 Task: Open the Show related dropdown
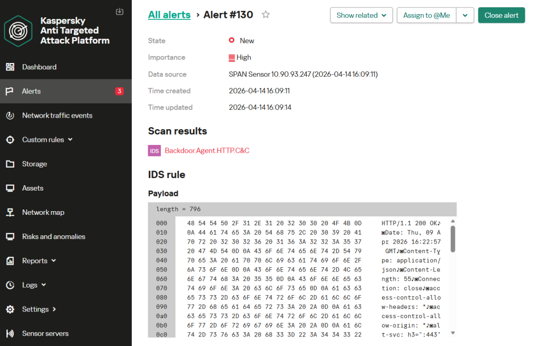coord(361,15)
